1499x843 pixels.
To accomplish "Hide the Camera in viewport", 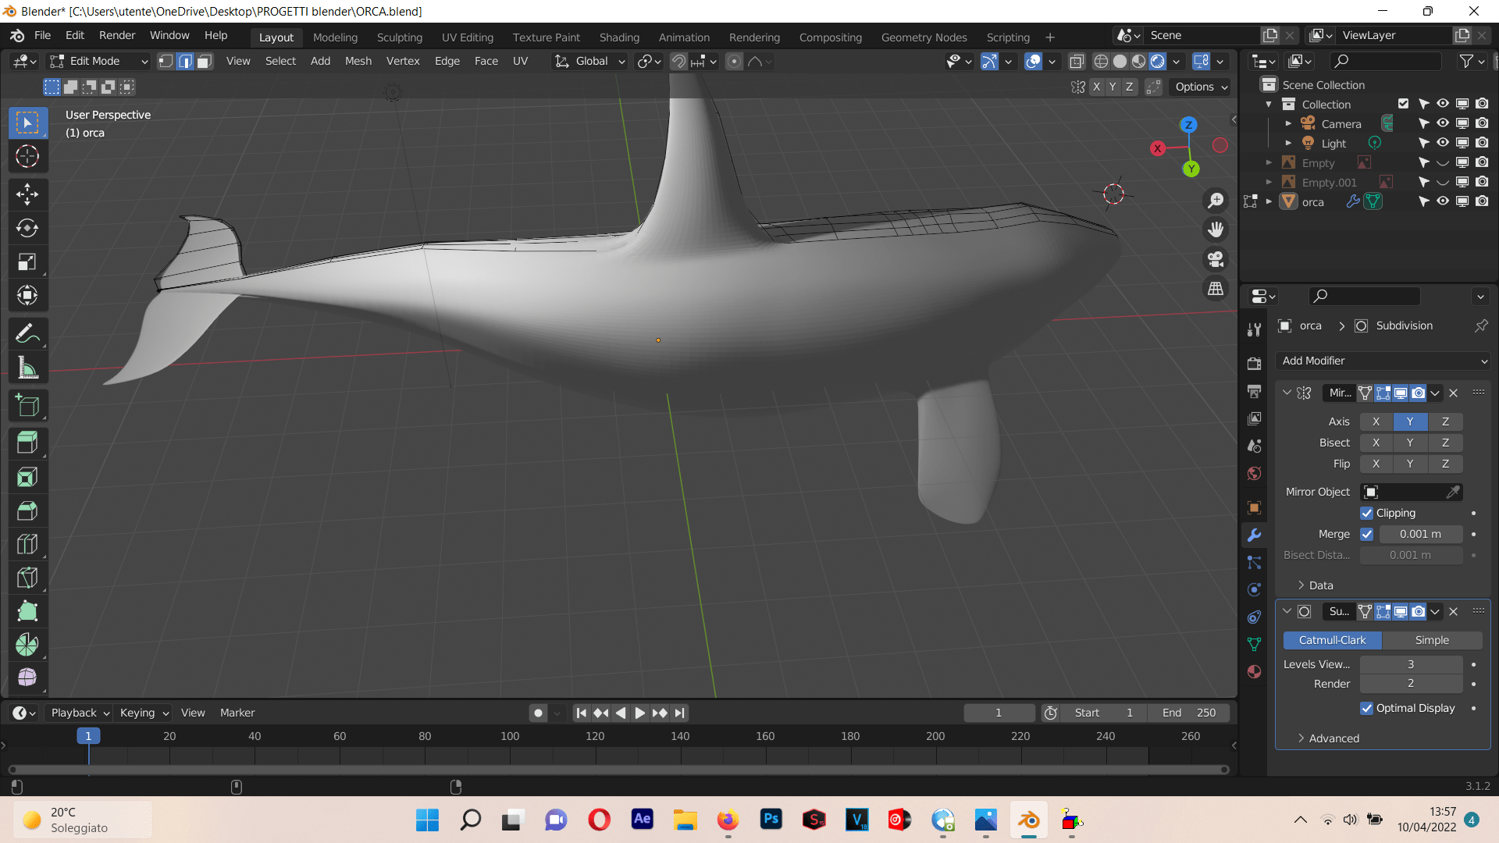I will [x=1443, y=123].
